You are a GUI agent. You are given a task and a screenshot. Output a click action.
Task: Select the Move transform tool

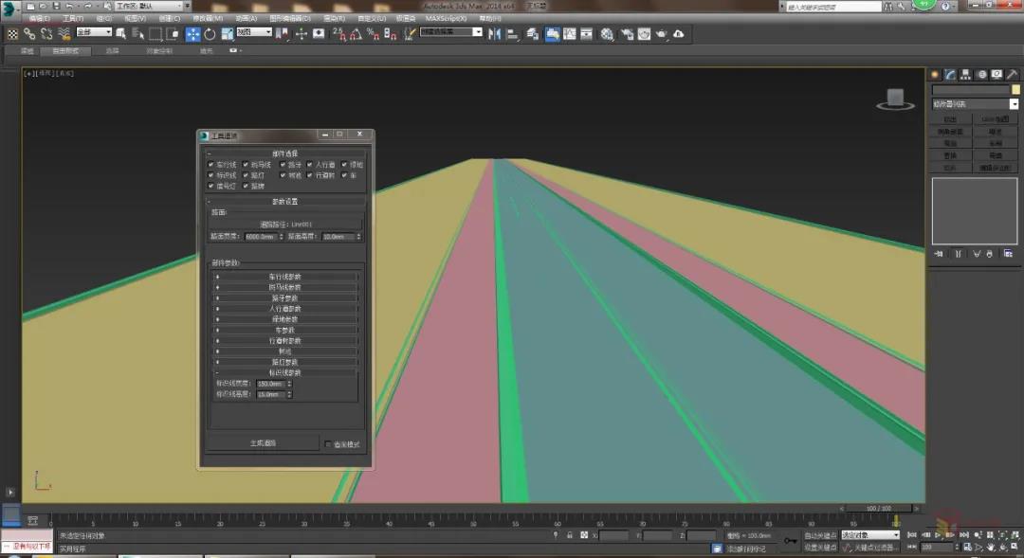pos(192,33)
